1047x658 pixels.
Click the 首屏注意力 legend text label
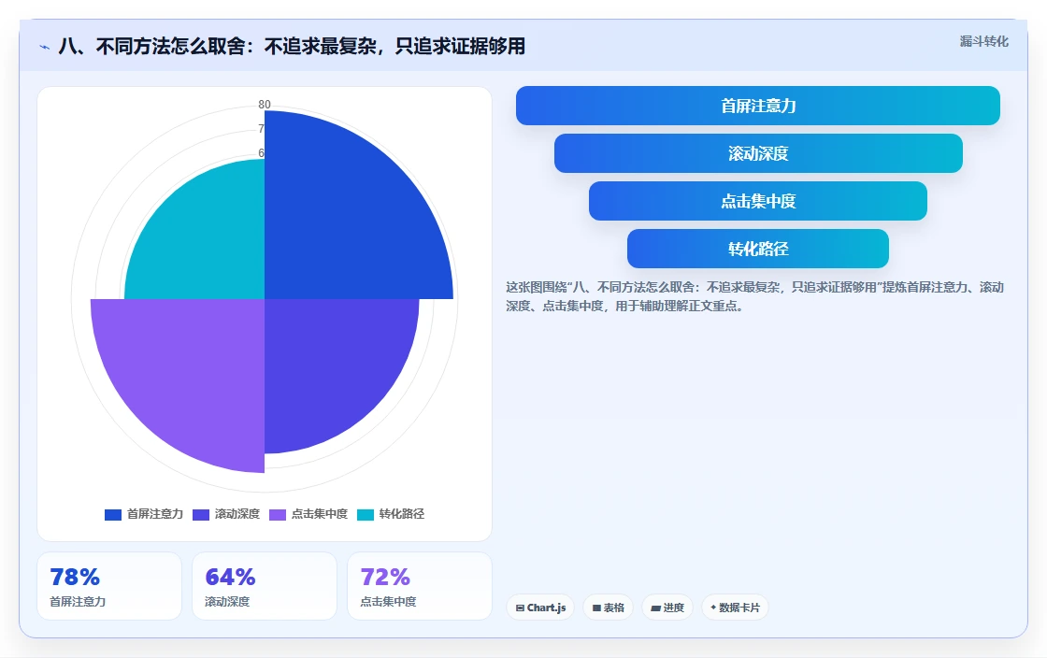(x=155, y=514)
